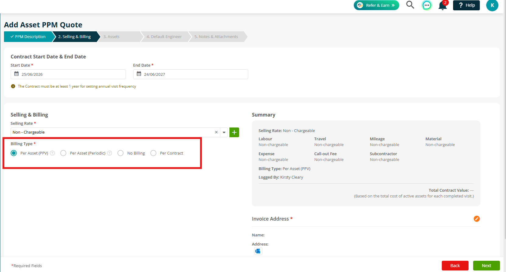Click the 'Selling Rate: Non - Chargeable' summary
Viewport: 506px width, 272px height.
[287, 131]
